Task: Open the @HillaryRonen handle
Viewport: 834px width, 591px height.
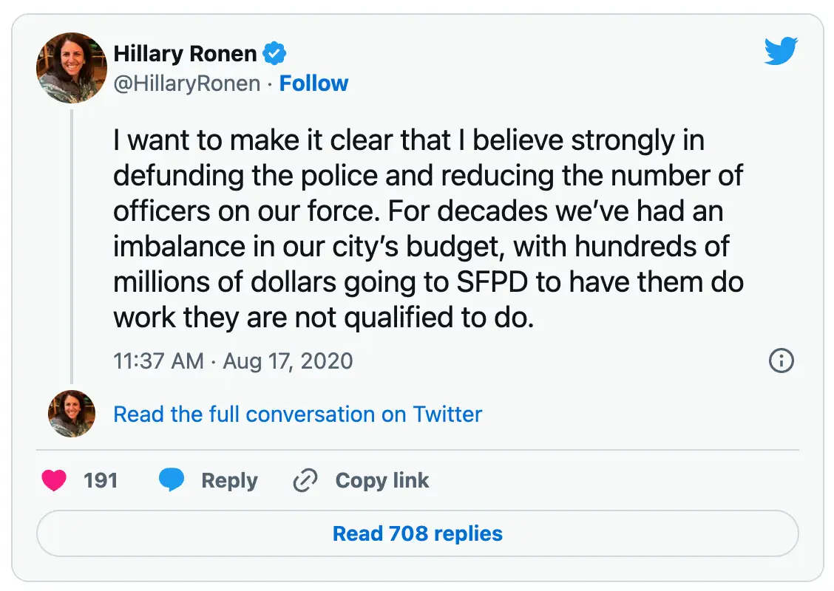Action: 187,83
